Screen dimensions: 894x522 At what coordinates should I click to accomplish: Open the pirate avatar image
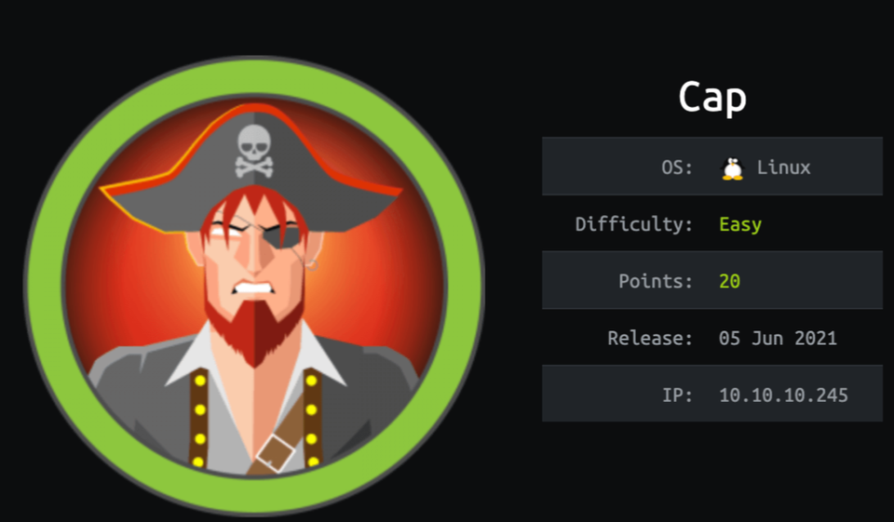(254, 285)
